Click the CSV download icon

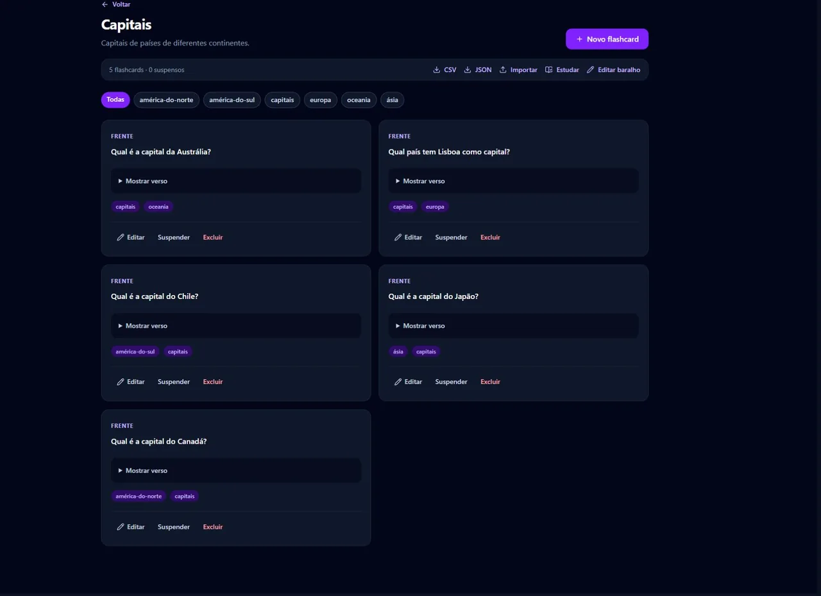click(437, 70)
